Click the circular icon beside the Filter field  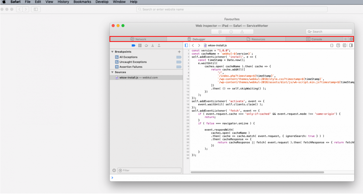click(114, 170)
